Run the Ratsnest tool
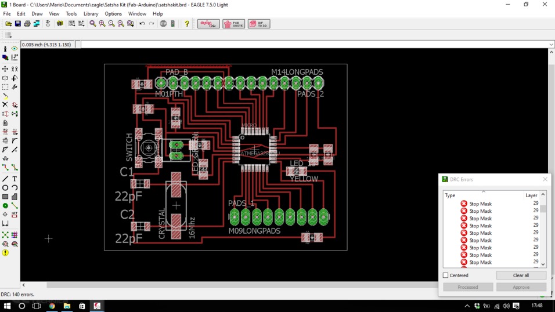The height and width of the screenshot is (312, 555). [5, 235]
